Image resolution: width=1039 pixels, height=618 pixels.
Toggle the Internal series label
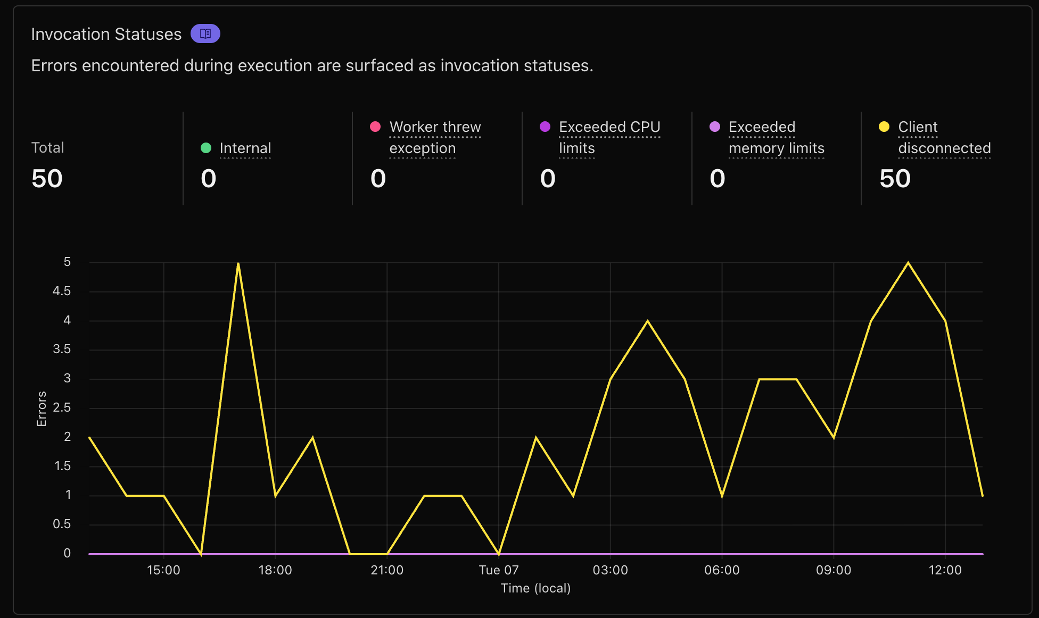(x=245, y=148)
